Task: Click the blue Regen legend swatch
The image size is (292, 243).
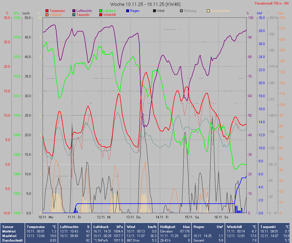Action: [x=128, y=11]
